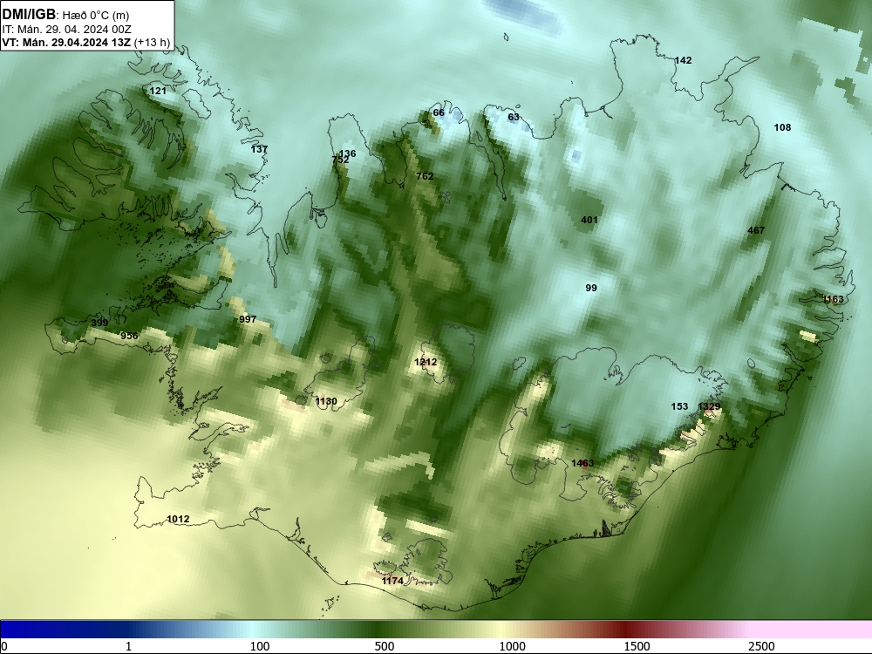Click the 500 label on color scale
872x654 pixels.
point(385,646)
